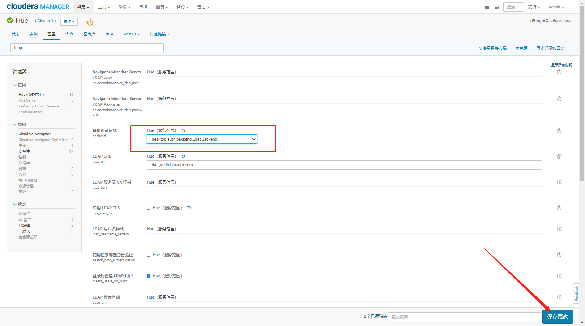Click the LDAP URL text field

coord(345,165)
